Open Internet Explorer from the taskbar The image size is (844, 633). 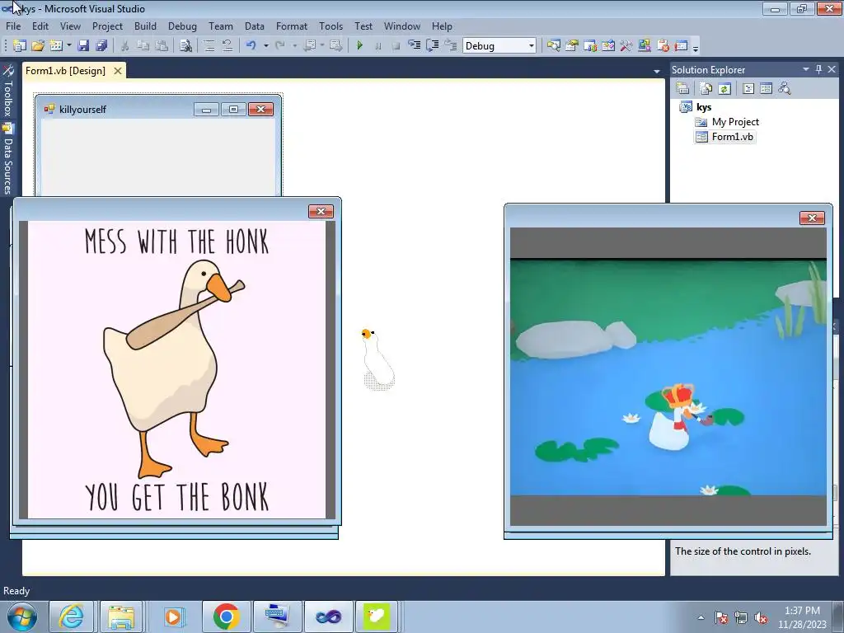pos(71,617)
